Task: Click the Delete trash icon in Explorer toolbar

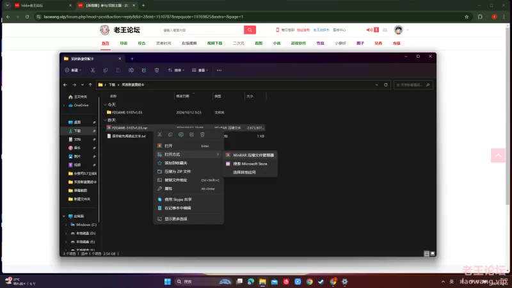Action: click(157, 70)
